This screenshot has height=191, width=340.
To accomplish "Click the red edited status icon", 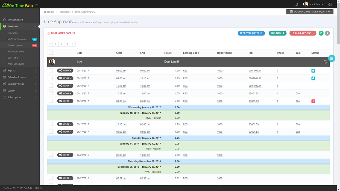I will click(x=313, y=101).
